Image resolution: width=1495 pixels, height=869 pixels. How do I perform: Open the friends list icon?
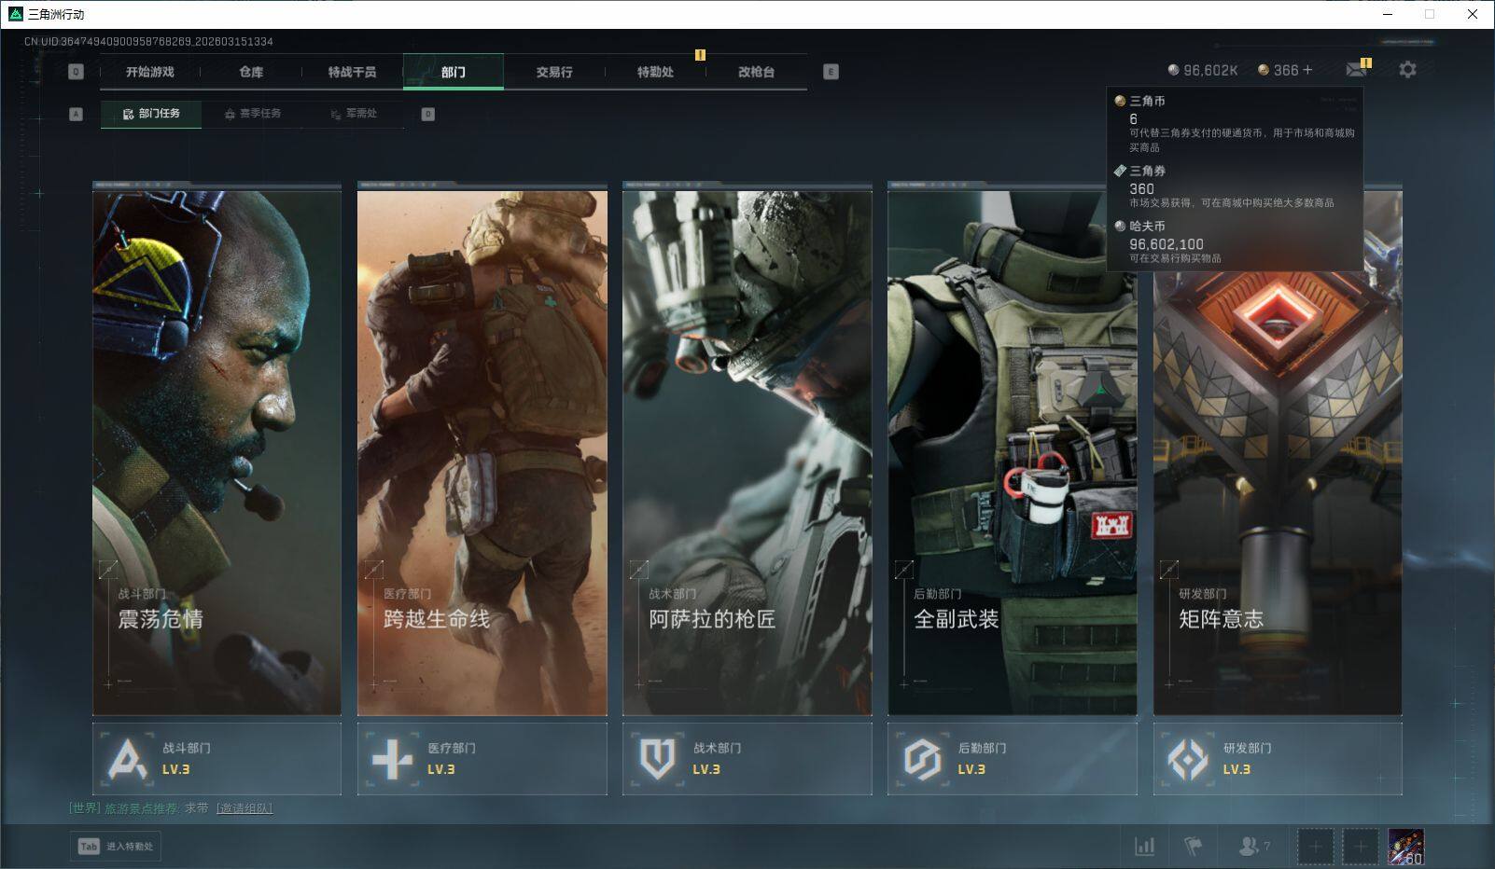[1249, 846]
